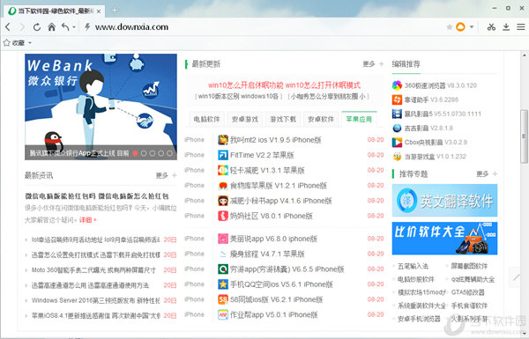
Task: Click the 当游游戏盒 icon
Action: (x=397, y=157)
